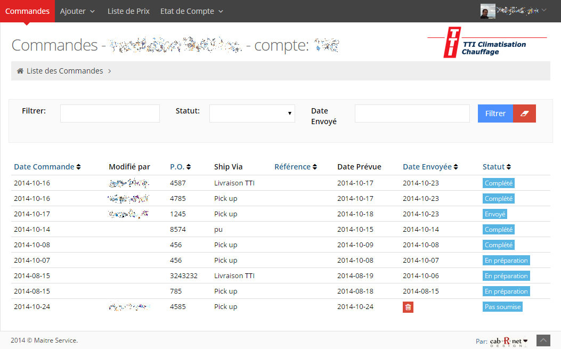
Task: Open the Liste de Prix page
Action: [128, 11]
